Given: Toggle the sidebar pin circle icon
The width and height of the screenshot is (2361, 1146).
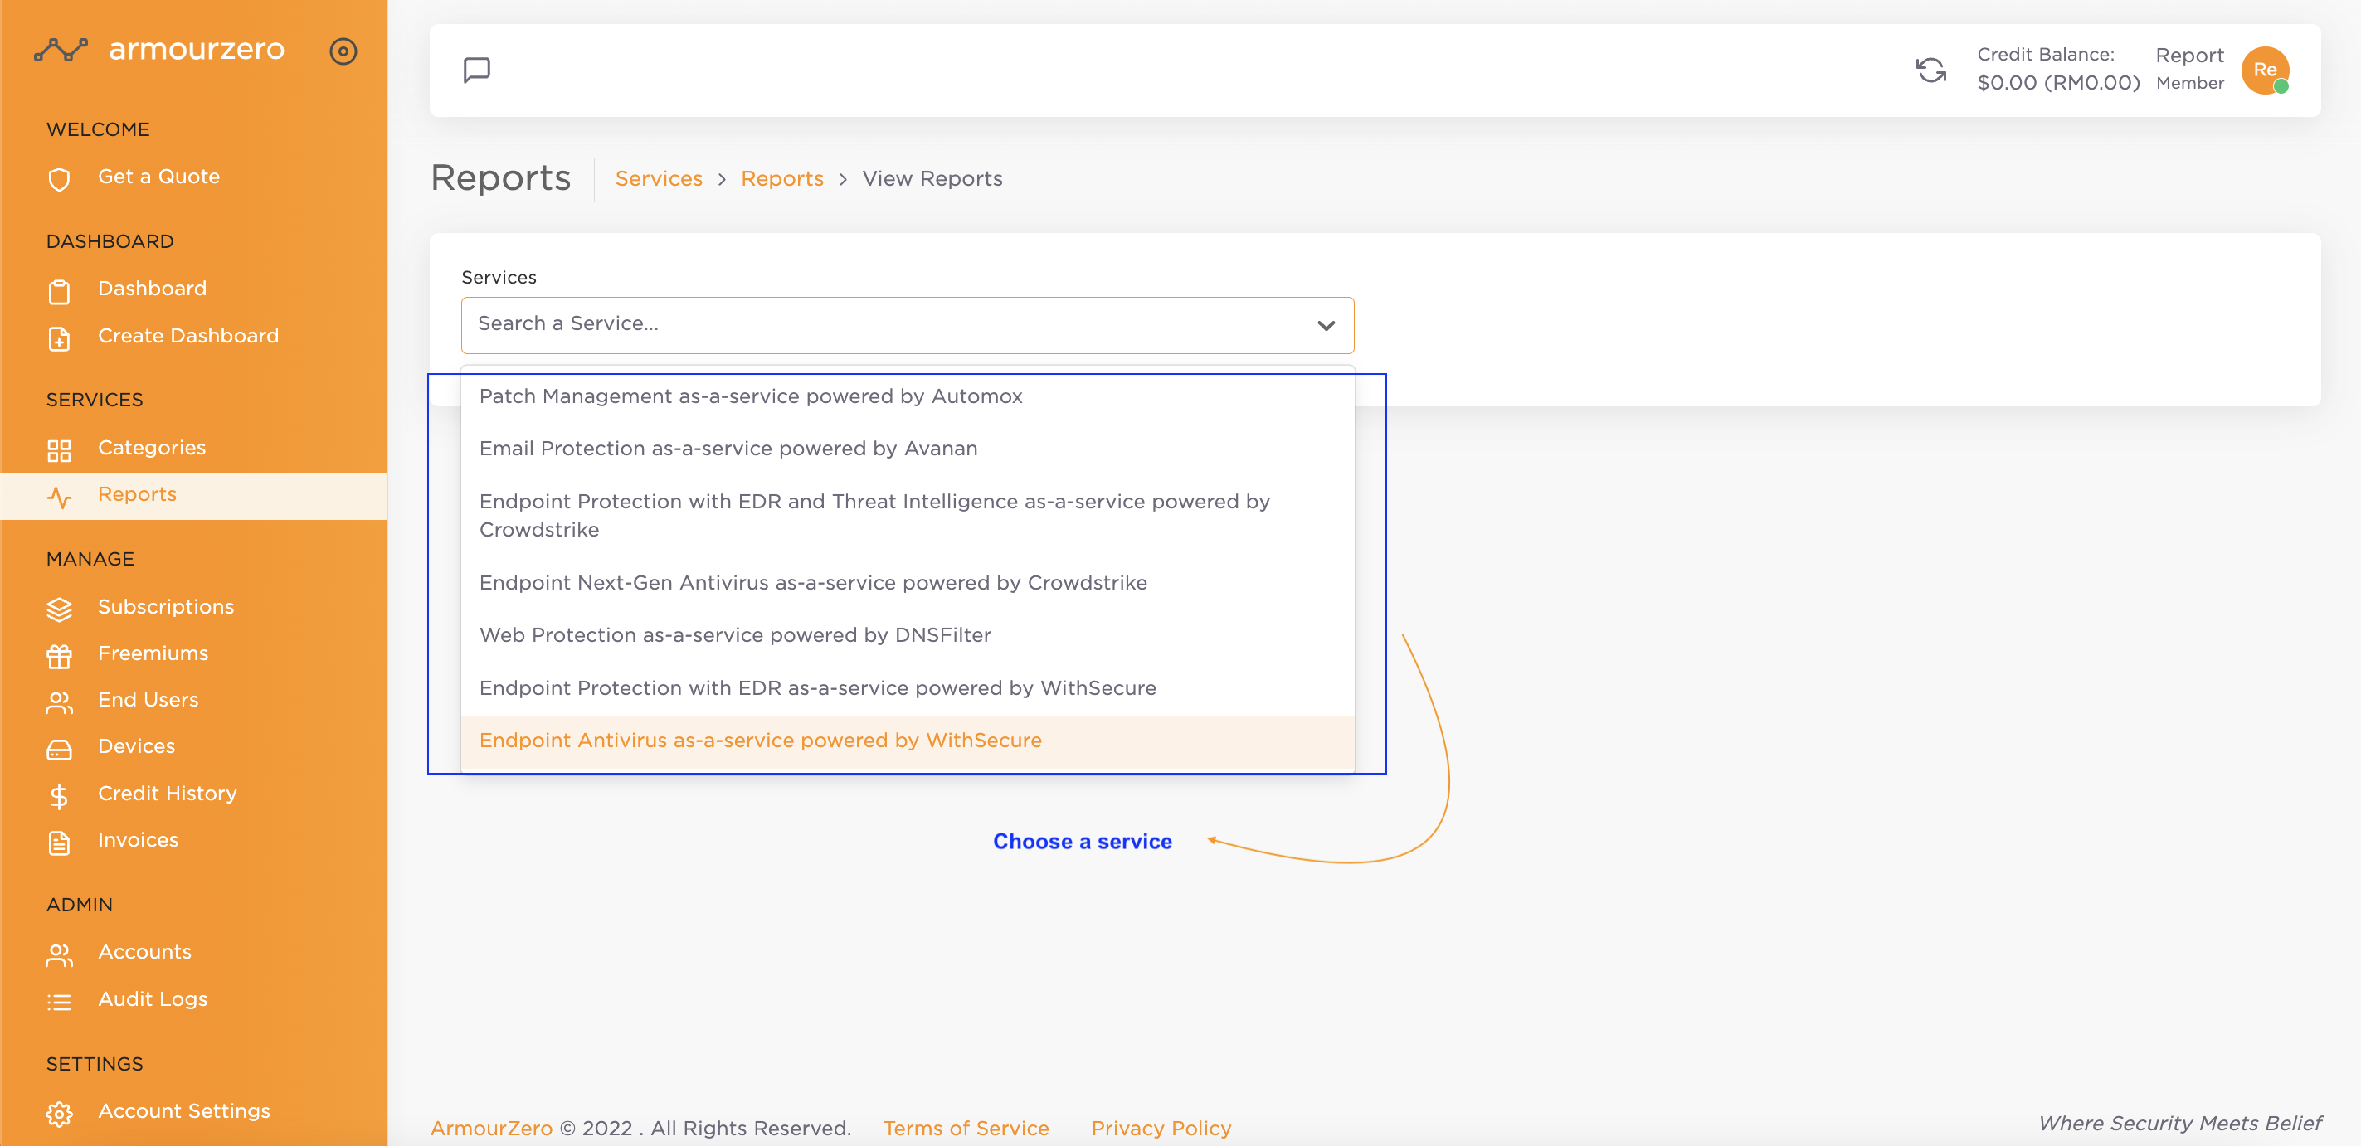Looking at the screenshot, I should 343,51.
